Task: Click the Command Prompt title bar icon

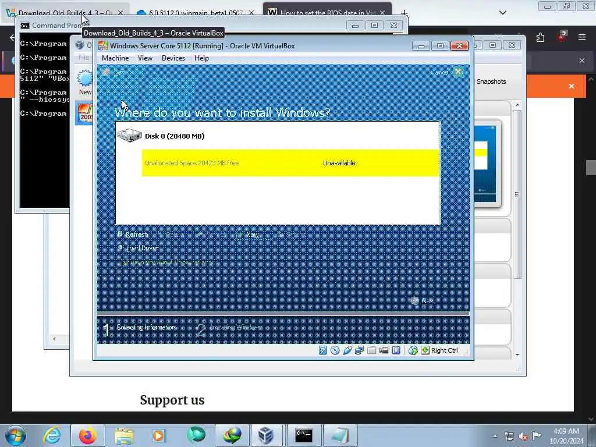Action: click(25, 26)
